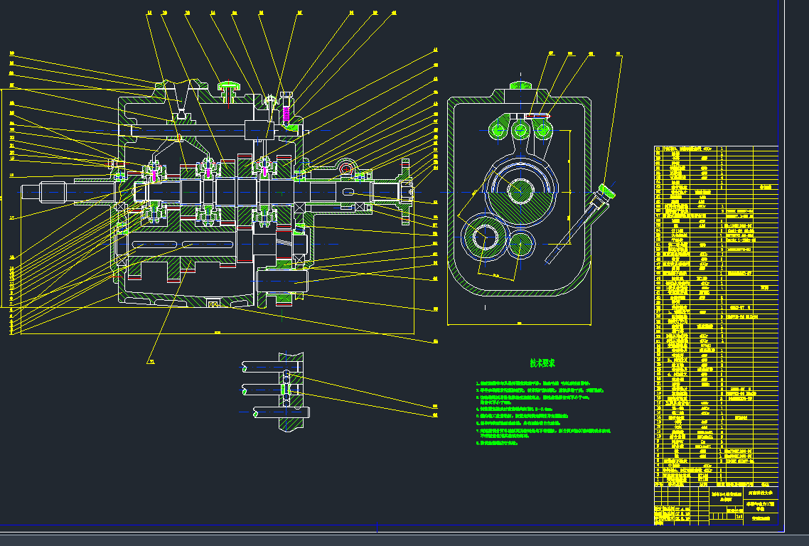The width and height of the screenshot is (809, 546).
Task: Select the drain plug at housing bottom
Action: click(212, 304)
